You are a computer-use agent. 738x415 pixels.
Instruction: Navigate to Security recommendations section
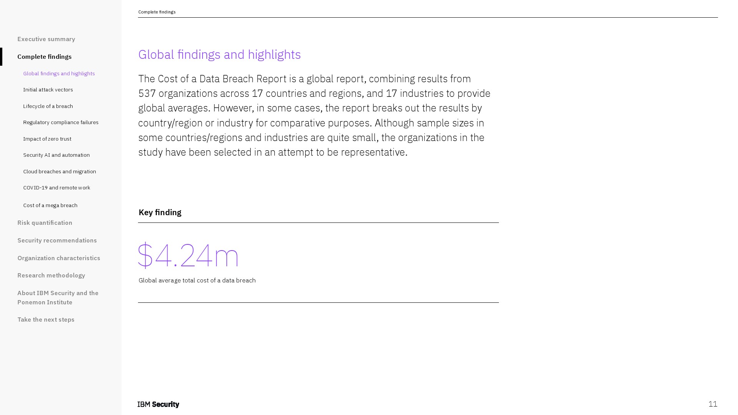57,241
